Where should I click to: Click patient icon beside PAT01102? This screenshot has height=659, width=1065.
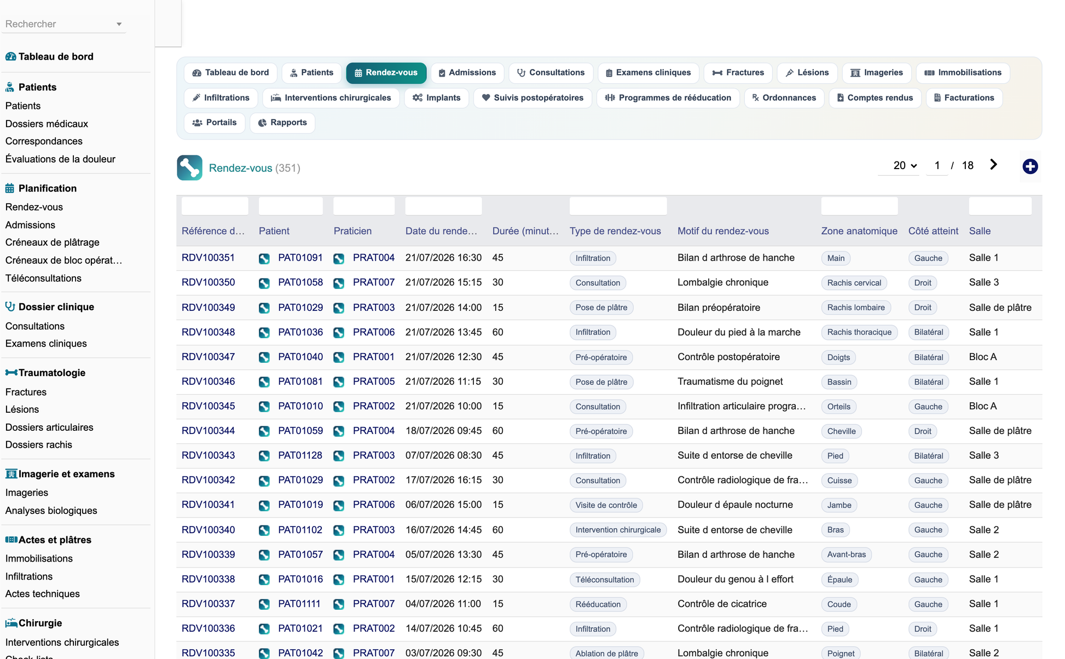[264, 530]
